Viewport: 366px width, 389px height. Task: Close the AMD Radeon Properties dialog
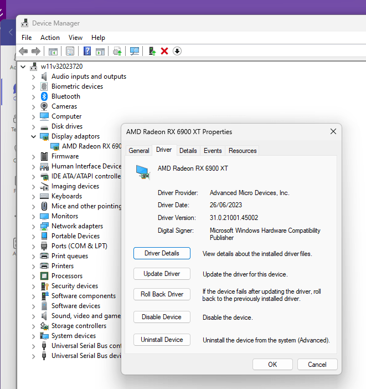pos(333,131)
